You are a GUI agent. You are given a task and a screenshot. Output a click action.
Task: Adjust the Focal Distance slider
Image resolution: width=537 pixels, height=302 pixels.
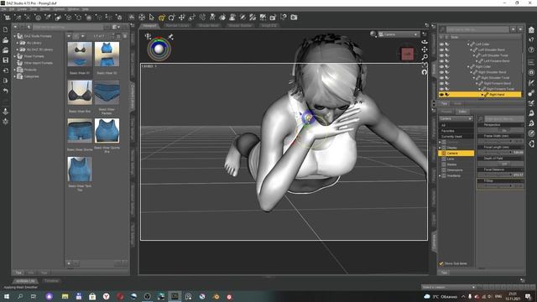point(500,174)
